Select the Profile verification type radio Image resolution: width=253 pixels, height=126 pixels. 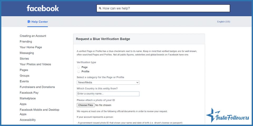click(x=79, y=71)
